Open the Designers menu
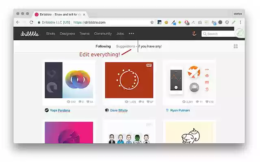 (67, 34)
